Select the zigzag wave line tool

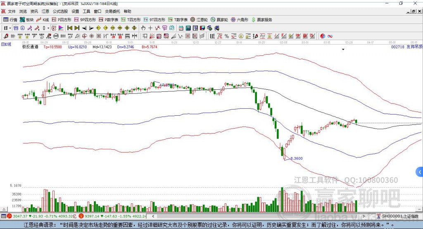pyautogui.click(x=180, y=36)
